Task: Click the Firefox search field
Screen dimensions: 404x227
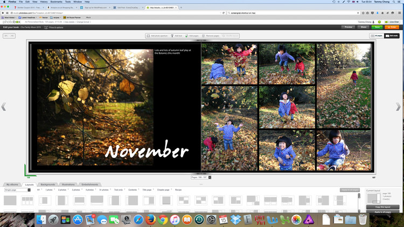Action: [x=293, y=13]
